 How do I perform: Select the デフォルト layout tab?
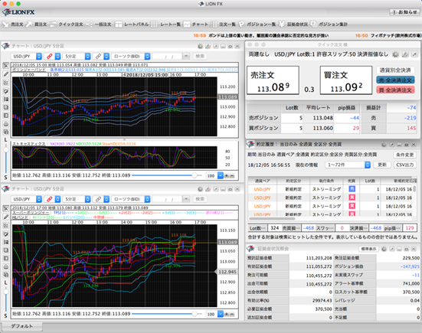point(21,326)
